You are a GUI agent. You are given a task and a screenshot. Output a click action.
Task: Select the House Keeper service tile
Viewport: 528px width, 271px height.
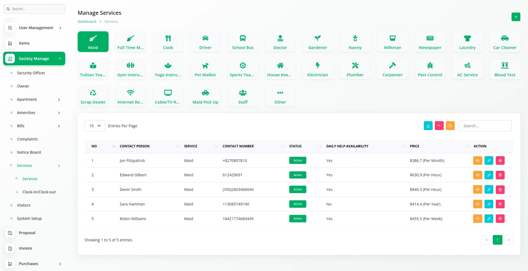280,69
